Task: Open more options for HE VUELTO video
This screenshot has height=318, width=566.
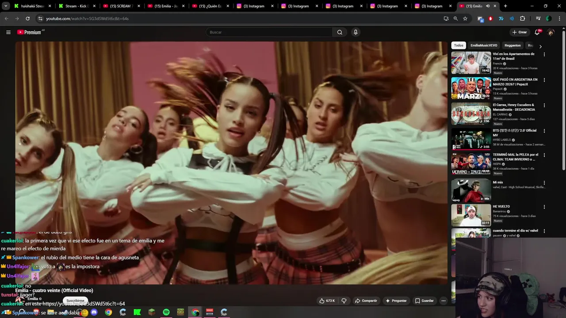Action: [544, 207]
